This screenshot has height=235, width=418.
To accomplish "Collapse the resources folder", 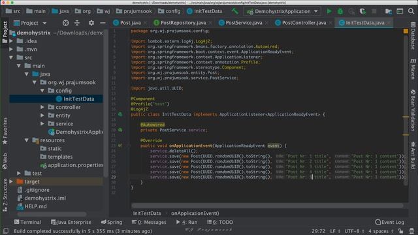I will pos(26,140).
